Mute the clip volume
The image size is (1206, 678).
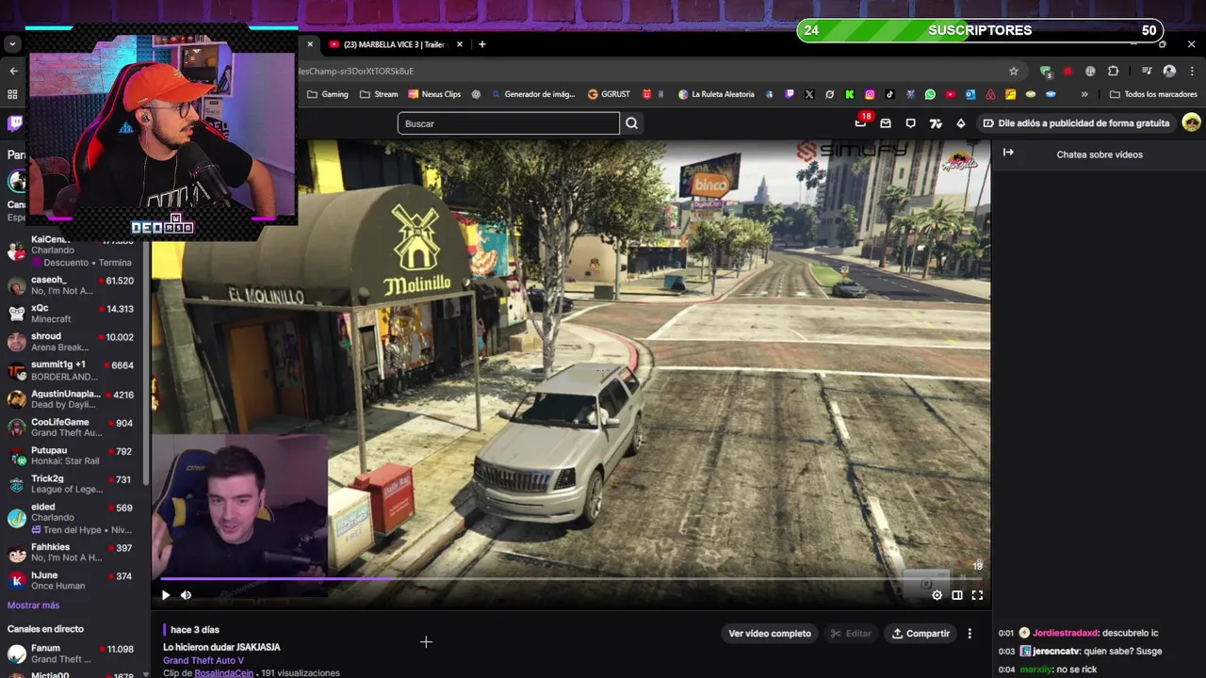point(186,595)
